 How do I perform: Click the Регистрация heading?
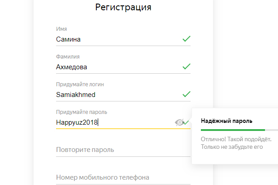[x=123, y=7]
